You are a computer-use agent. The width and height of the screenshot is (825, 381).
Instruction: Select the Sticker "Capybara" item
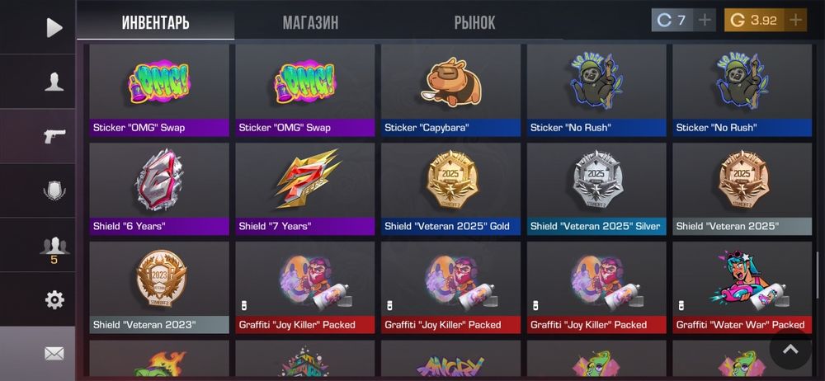click(x=451, y=91)
